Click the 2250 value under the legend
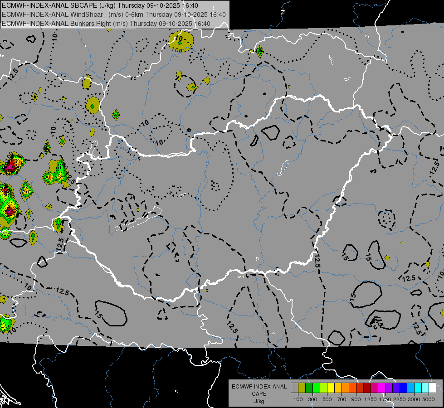Viewport: 444px width, 408px height. (x=400, y=399)
